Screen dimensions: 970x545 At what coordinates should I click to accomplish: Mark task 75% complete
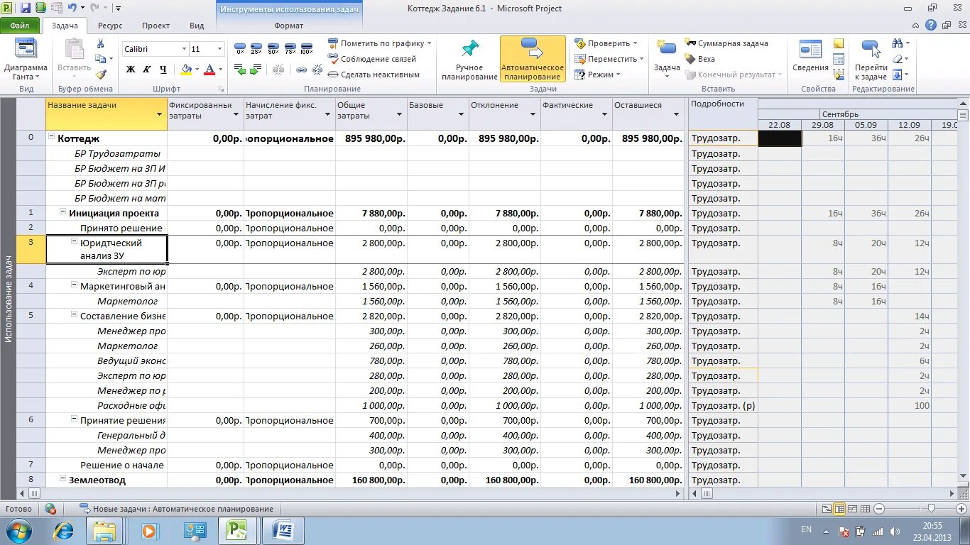(x=290, y=48)
